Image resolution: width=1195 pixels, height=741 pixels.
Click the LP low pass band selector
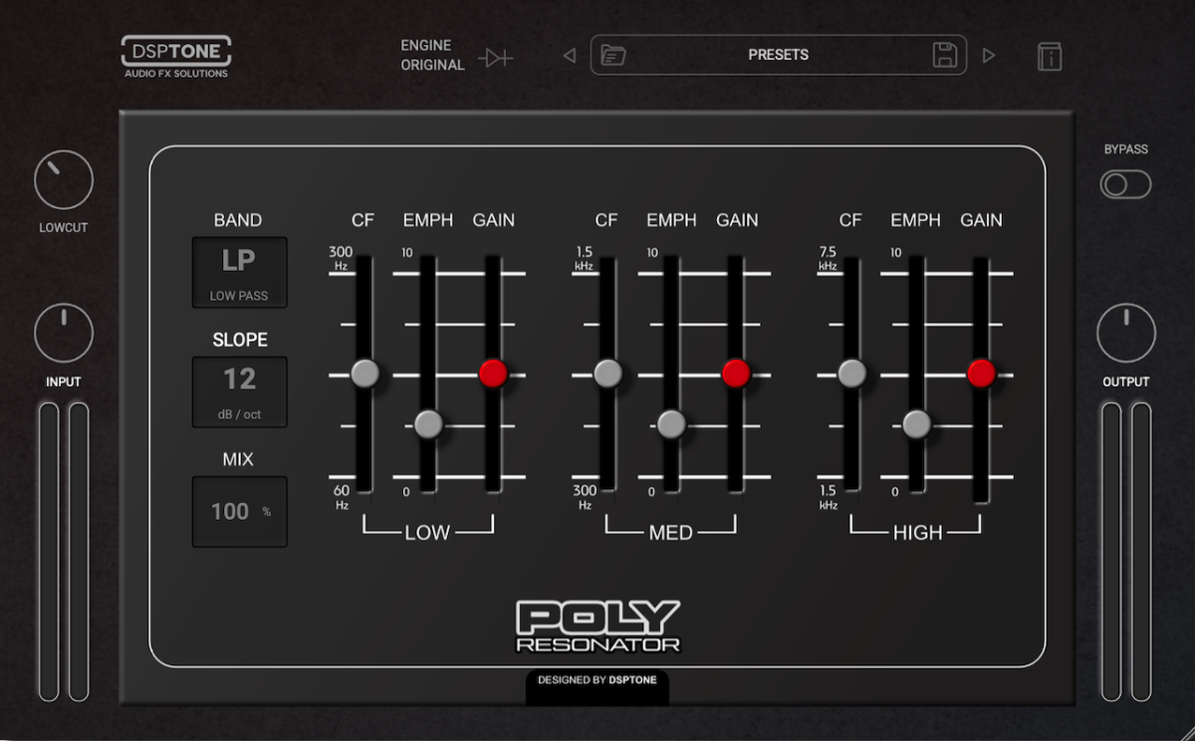click(239, 272)
